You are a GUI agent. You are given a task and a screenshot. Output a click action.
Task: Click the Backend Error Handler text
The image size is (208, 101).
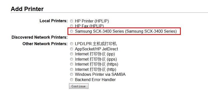click(x=95, y=80)
